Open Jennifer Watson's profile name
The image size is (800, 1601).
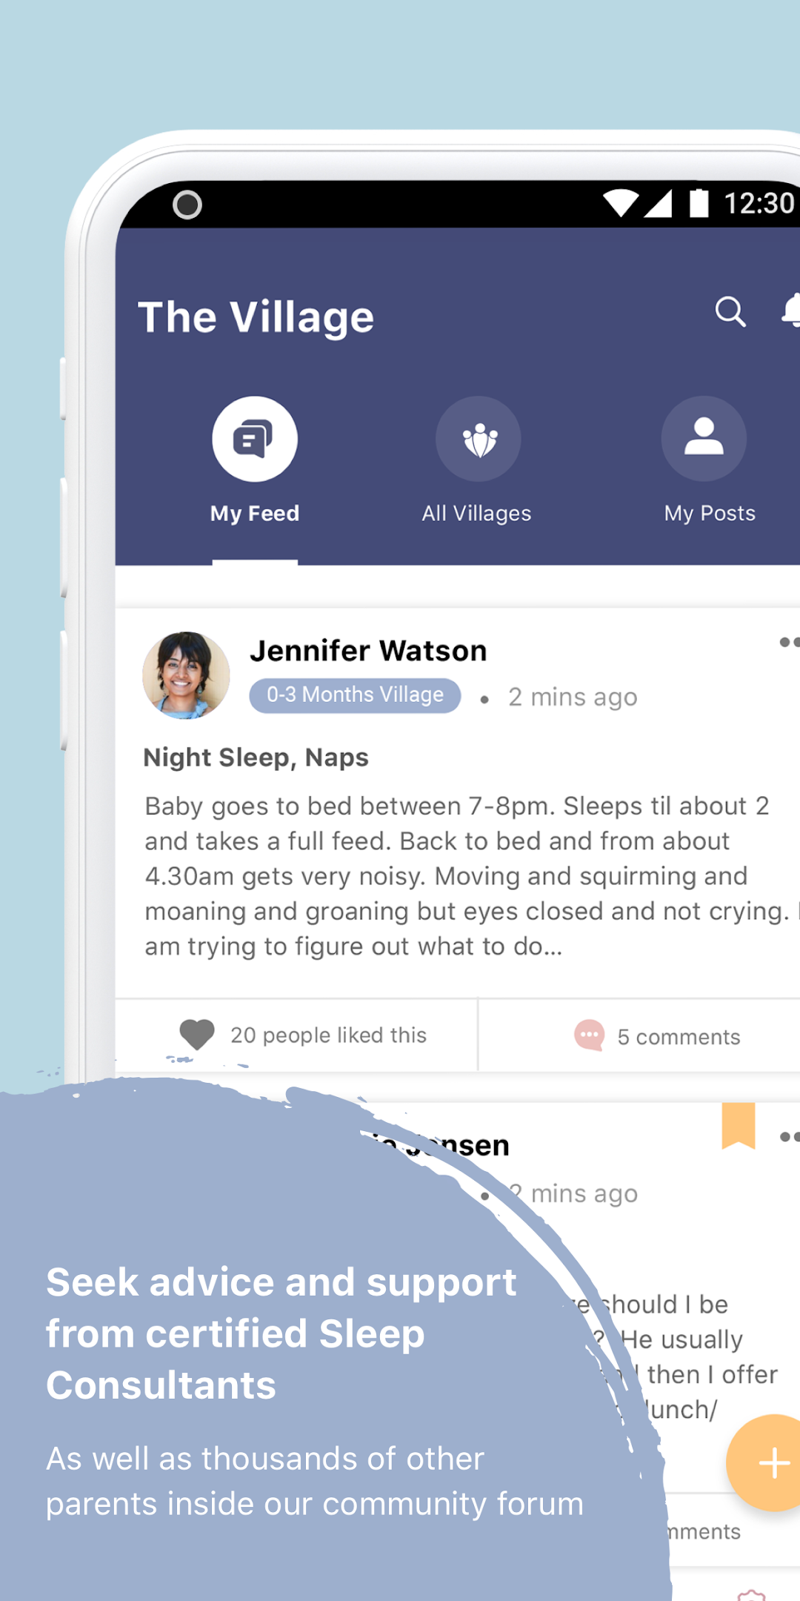pos(368,651)
